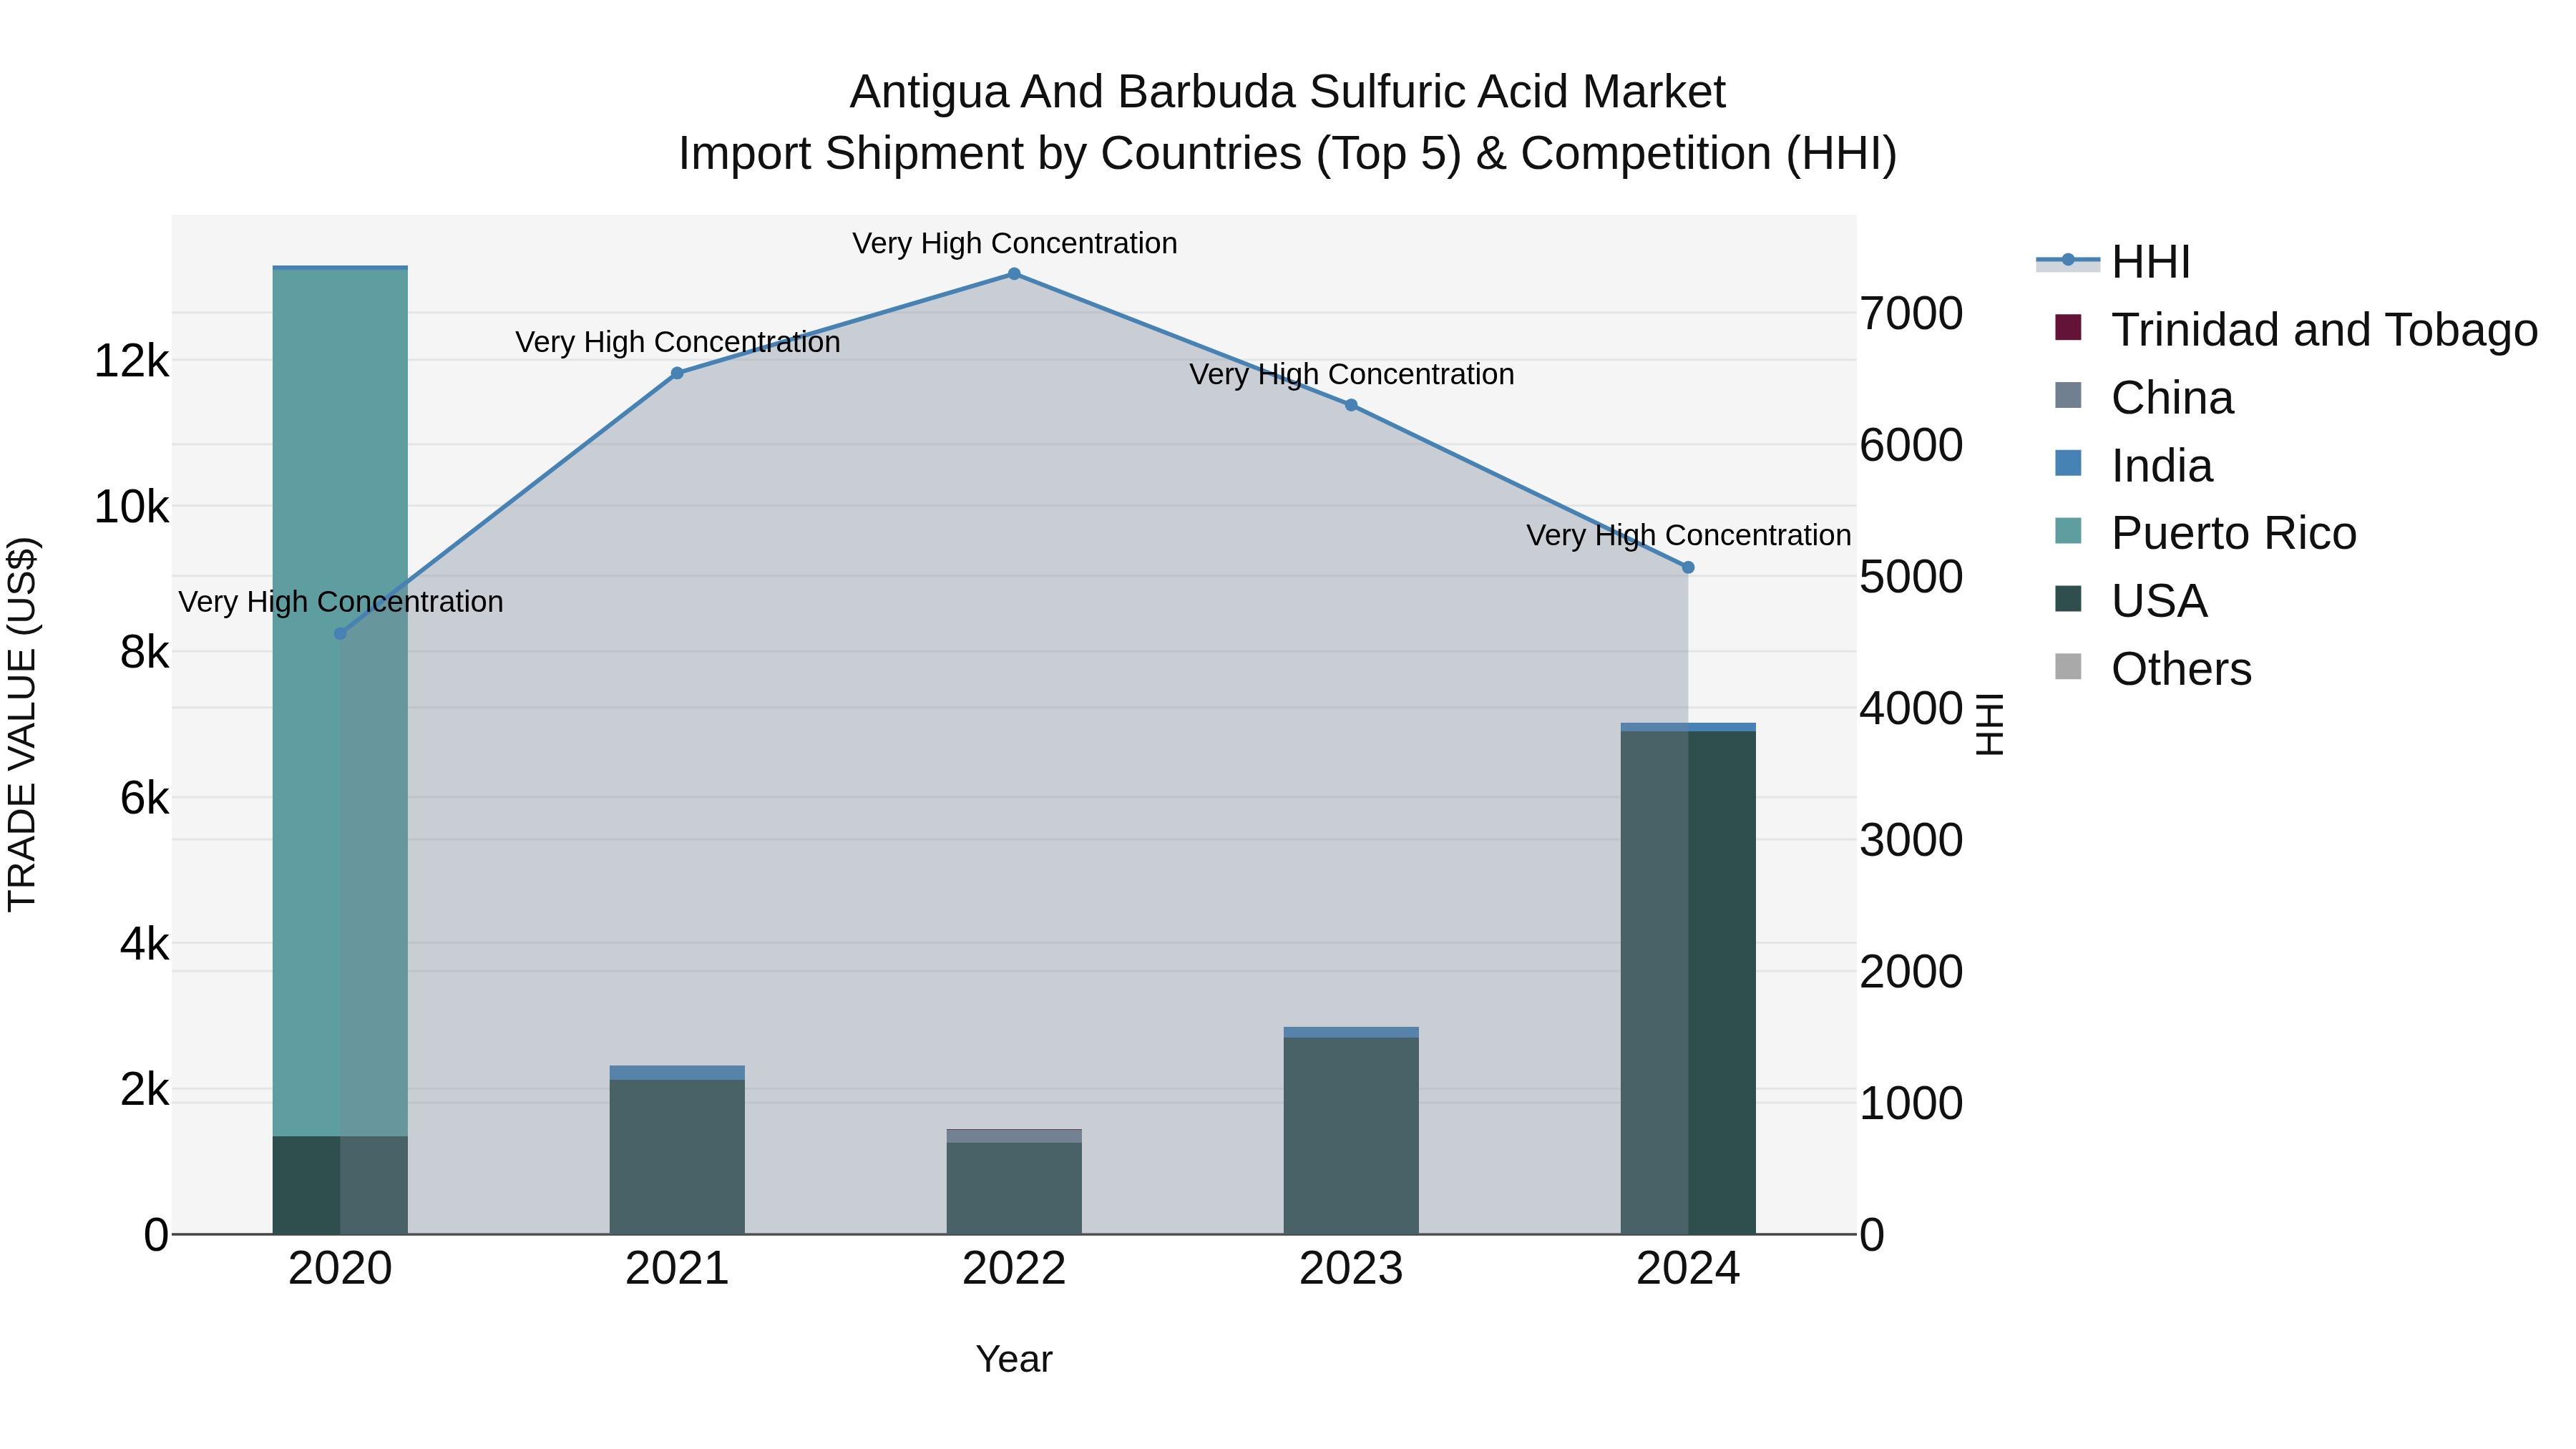Viewport: 2576px width, 1449px height.
Task: Click the 2021 India bar cap
Action: tap(677, 1073)
